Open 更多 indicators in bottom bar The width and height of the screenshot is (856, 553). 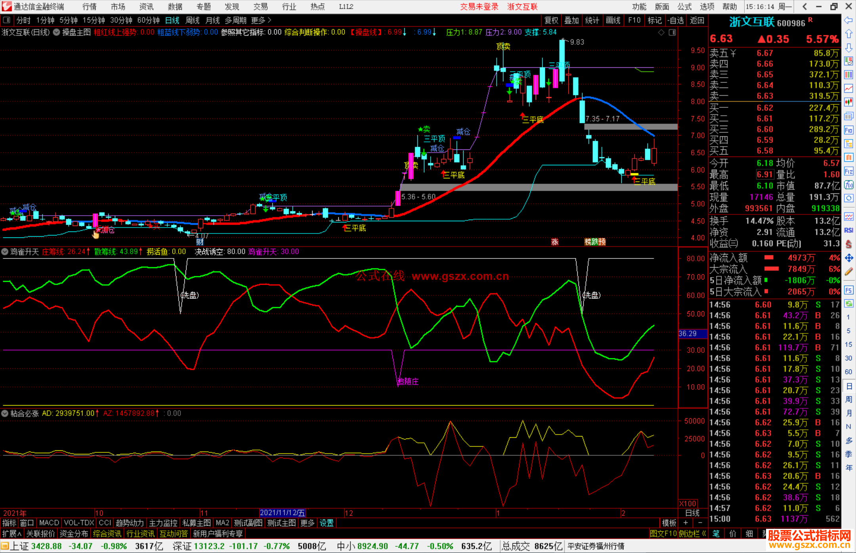click(307, 523)
